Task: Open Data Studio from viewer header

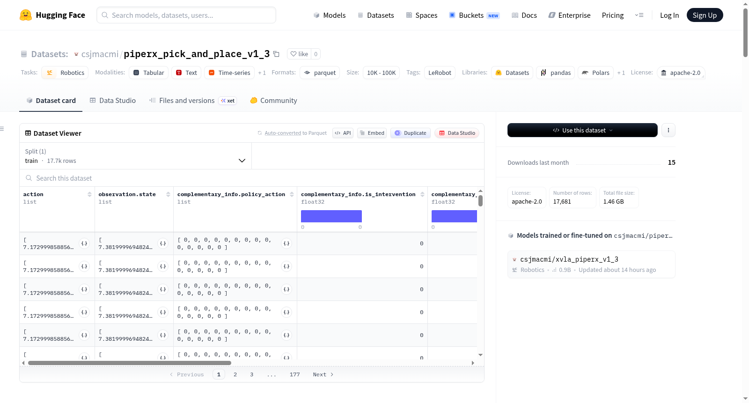Action: pos(457,133)
